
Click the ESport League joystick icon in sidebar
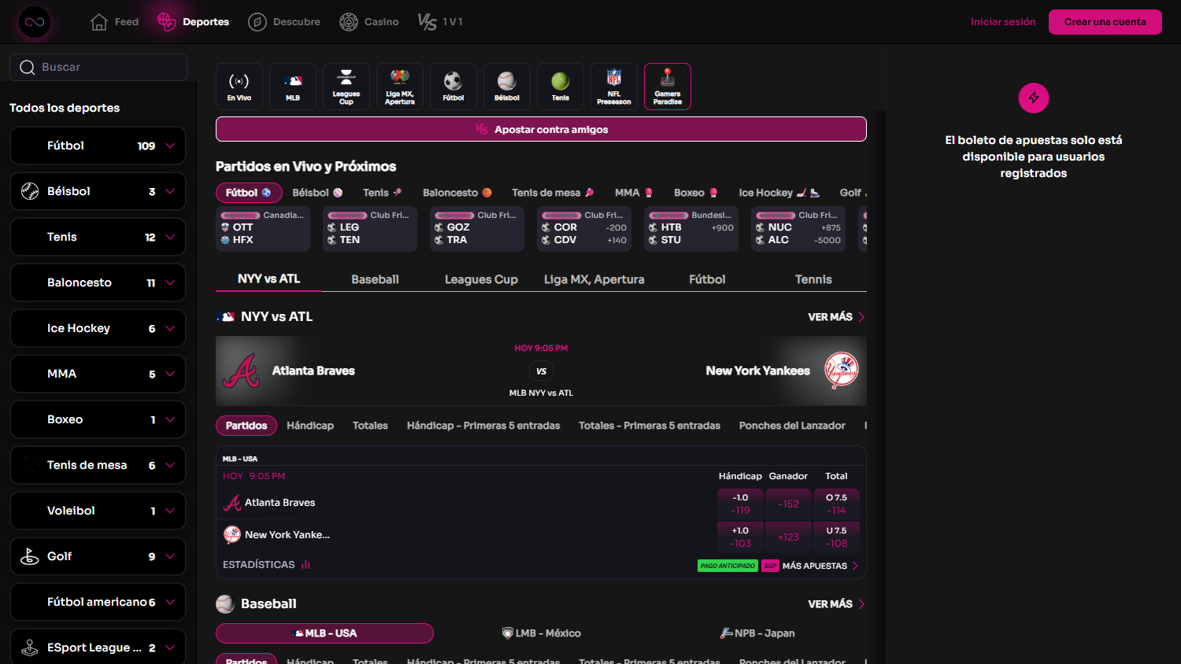point(30,647)
